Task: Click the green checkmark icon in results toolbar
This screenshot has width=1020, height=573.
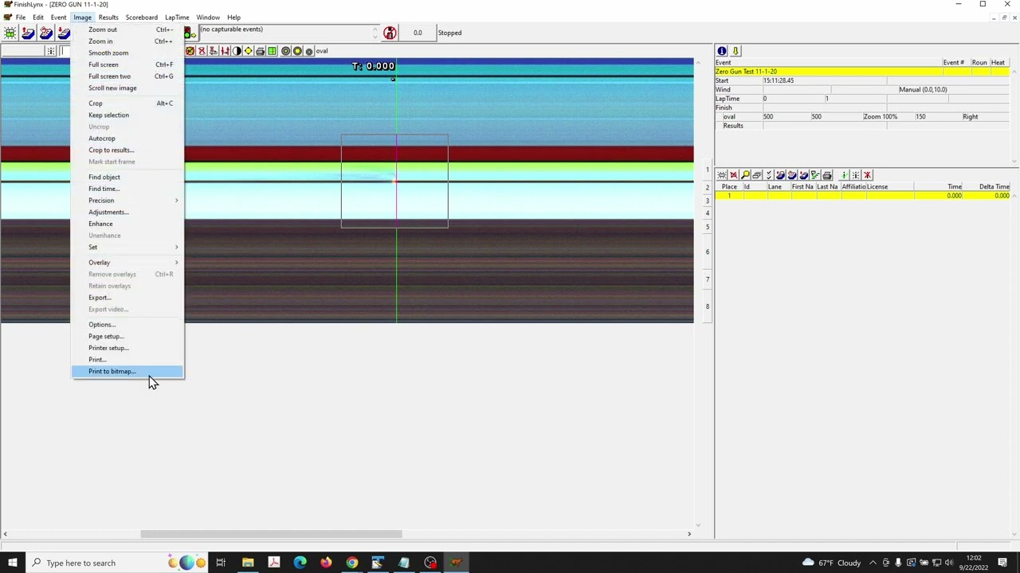Action: pos(844,175)
